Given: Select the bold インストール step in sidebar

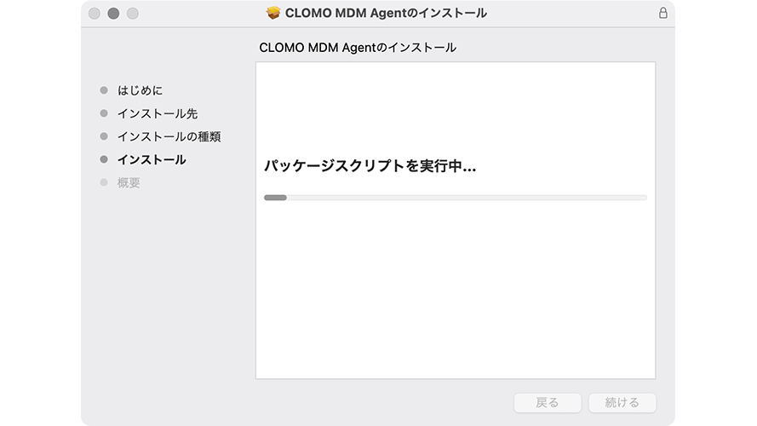Looking at the screenshot, I should pos(152,160).
